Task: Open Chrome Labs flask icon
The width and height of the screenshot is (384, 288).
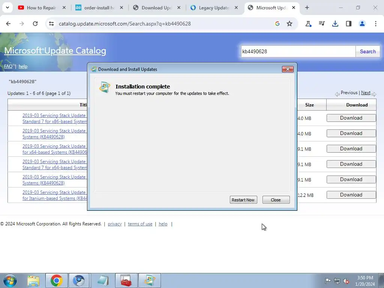Action: tap(308, 24)
